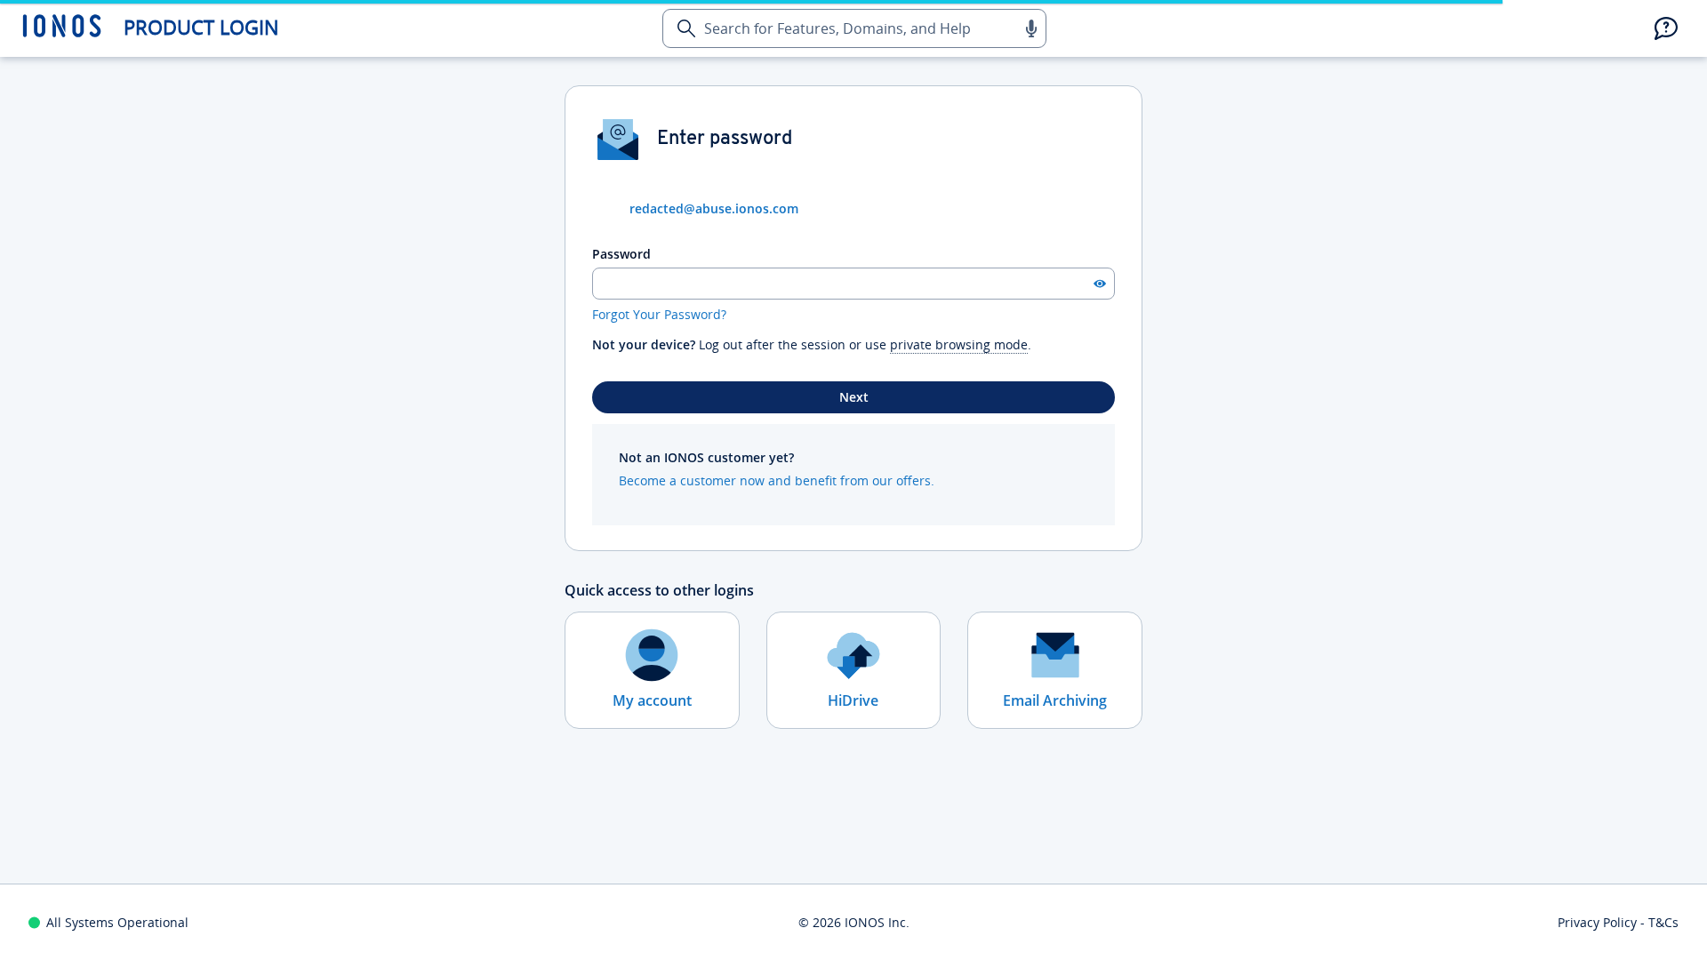Click the PRODUCT LOGIN heading

tap(201, 28)
